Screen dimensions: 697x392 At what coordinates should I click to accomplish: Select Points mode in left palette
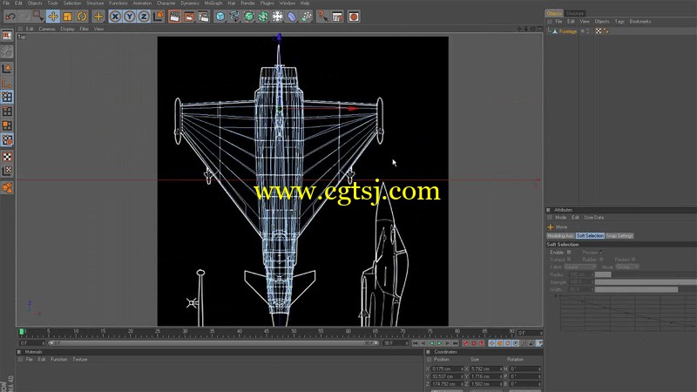pyautogui.click(x=7, y=97)
